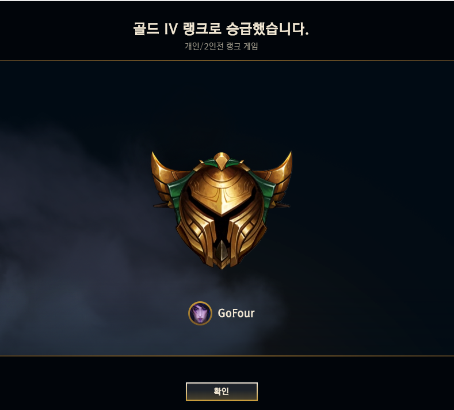454x410 pixels.
Task: Click 랭크로 in the headline text
Action: pyautogui.click(x=202, y=29)
